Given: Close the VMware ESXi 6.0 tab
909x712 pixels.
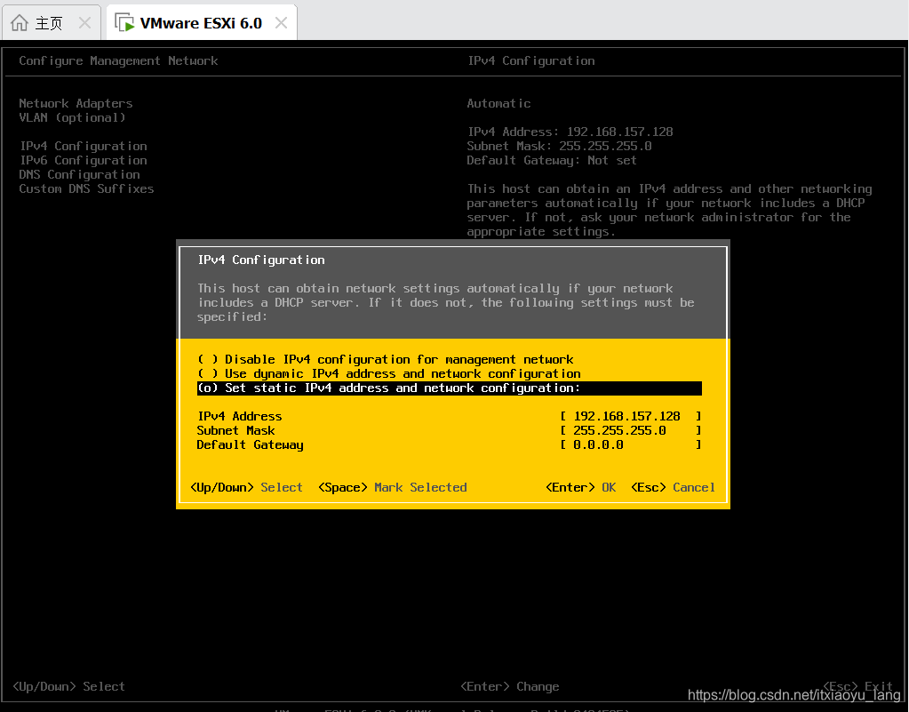Looking at the screenshot, I should coord(281,23).
